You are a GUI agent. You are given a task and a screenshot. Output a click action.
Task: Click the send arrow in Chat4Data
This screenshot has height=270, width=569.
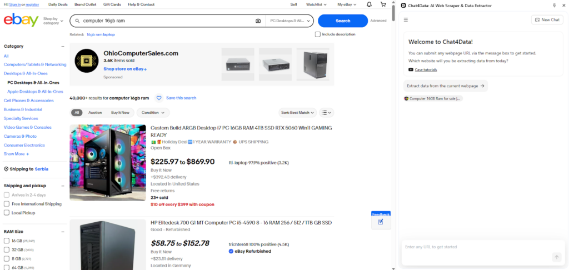click(x=556, y=257)
